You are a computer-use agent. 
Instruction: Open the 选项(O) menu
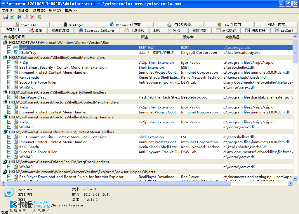(x=39, y=10)
